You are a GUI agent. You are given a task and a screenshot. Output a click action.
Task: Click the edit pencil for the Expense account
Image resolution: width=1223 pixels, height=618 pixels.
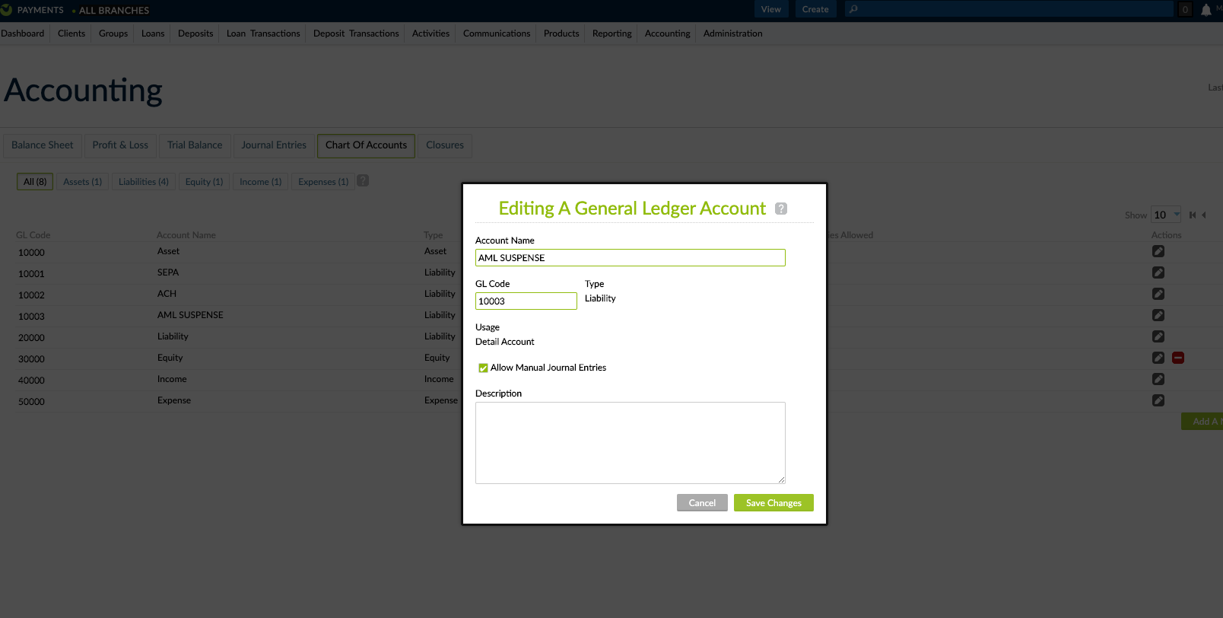(1158, 400)
